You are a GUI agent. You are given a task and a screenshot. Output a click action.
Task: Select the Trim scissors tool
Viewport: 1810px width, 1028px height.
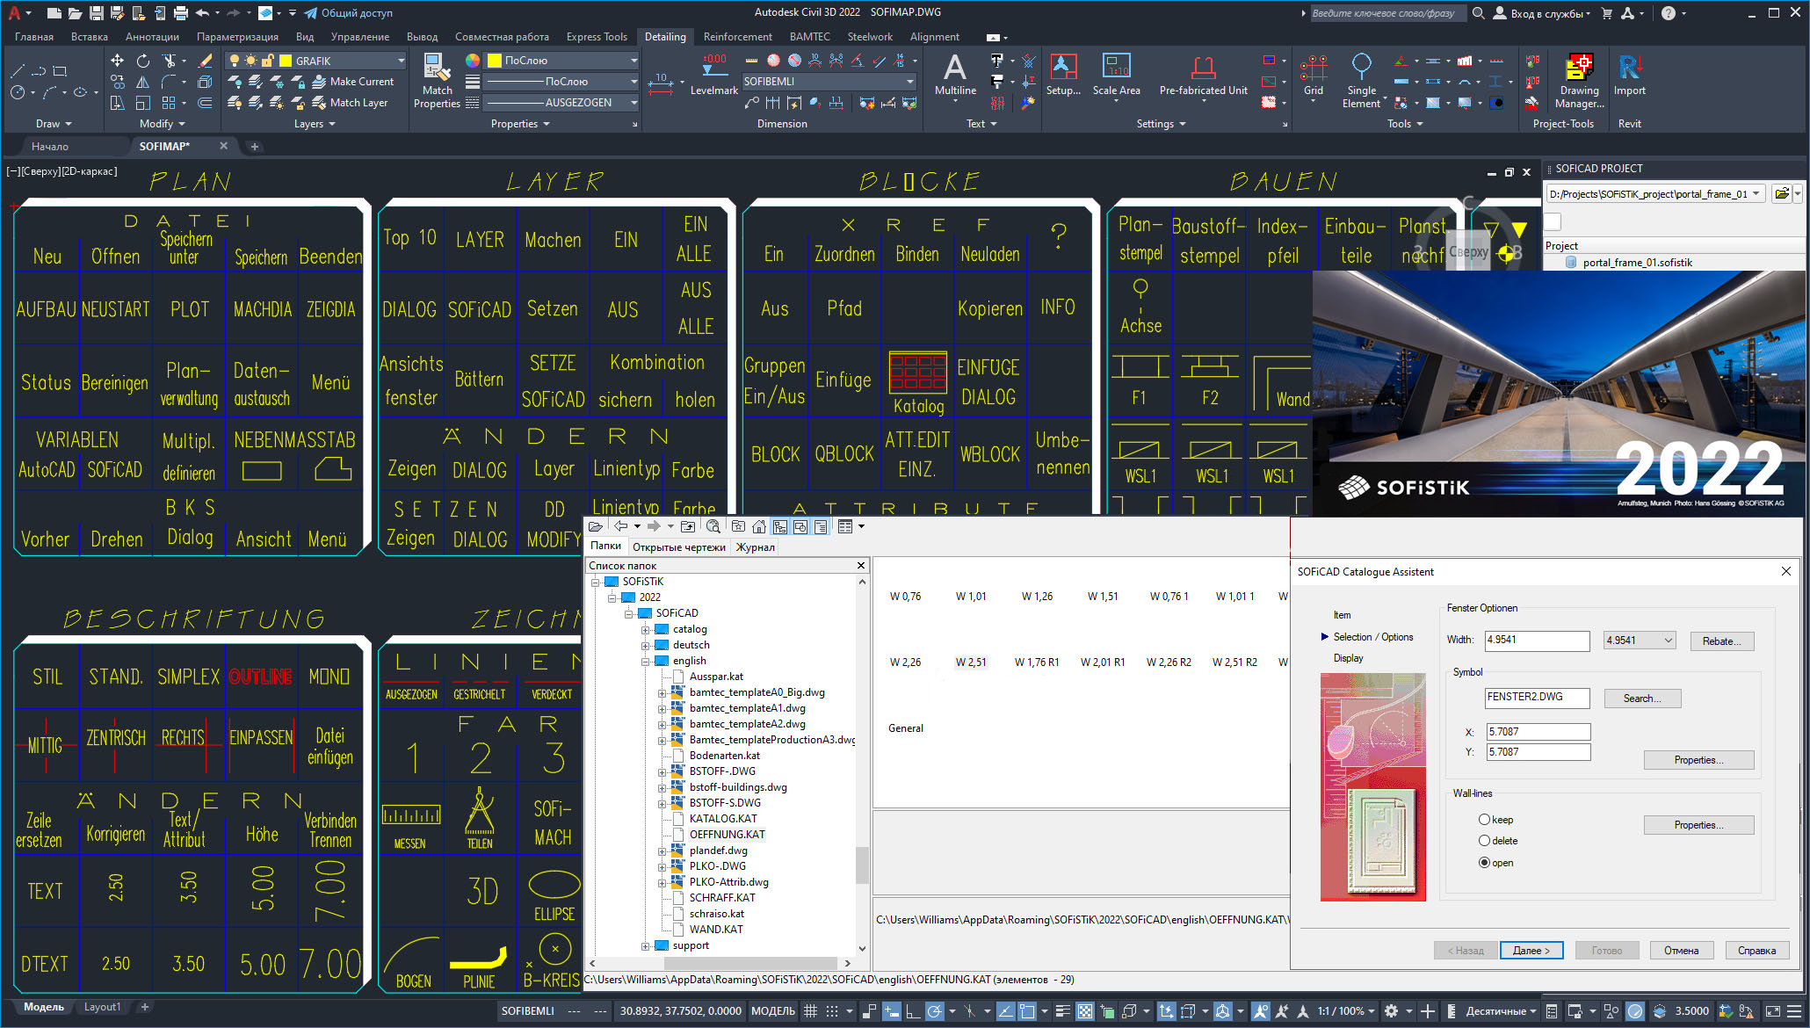[170, 61]
